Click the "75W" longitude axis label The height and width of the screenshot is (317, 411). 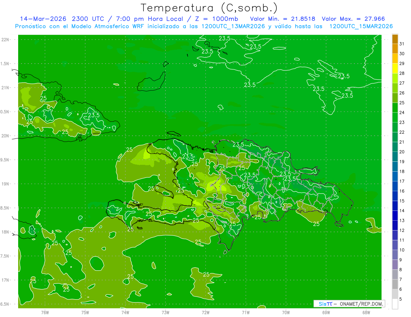85,312
